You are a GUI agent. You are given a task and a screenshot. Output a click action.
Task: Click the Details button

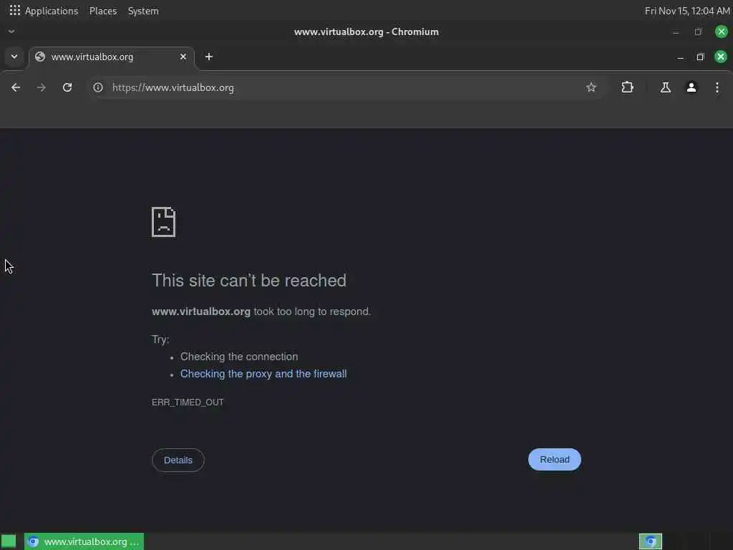point(178,460)
